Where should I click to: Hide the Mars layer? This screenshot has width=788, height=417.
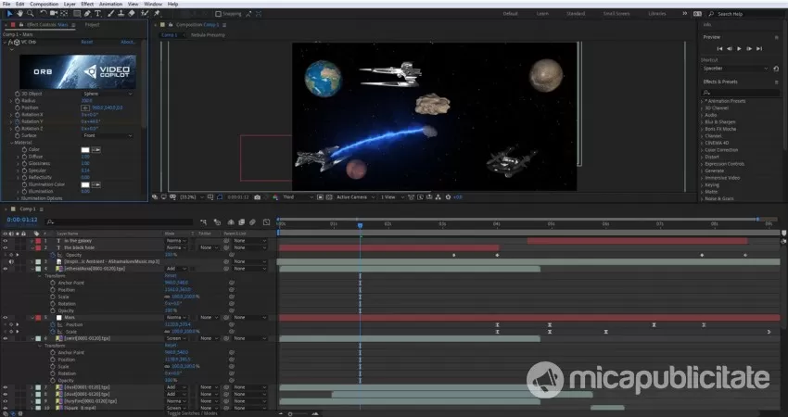pyautogui.click(x=5, y=318)
